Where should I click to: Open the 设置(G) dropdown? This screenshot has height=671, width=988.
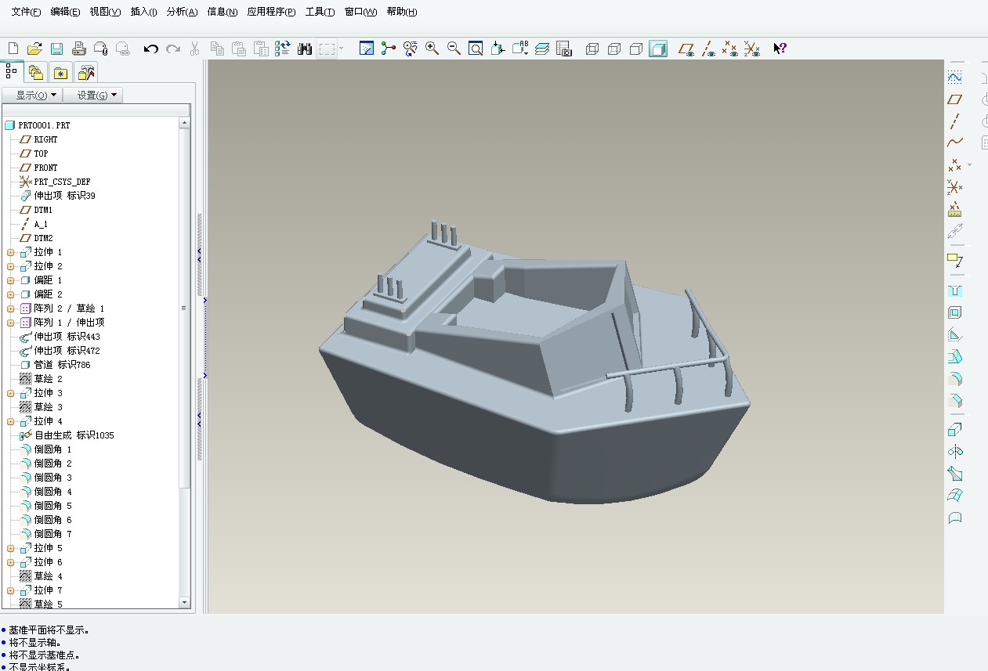[x=92, y=95]
